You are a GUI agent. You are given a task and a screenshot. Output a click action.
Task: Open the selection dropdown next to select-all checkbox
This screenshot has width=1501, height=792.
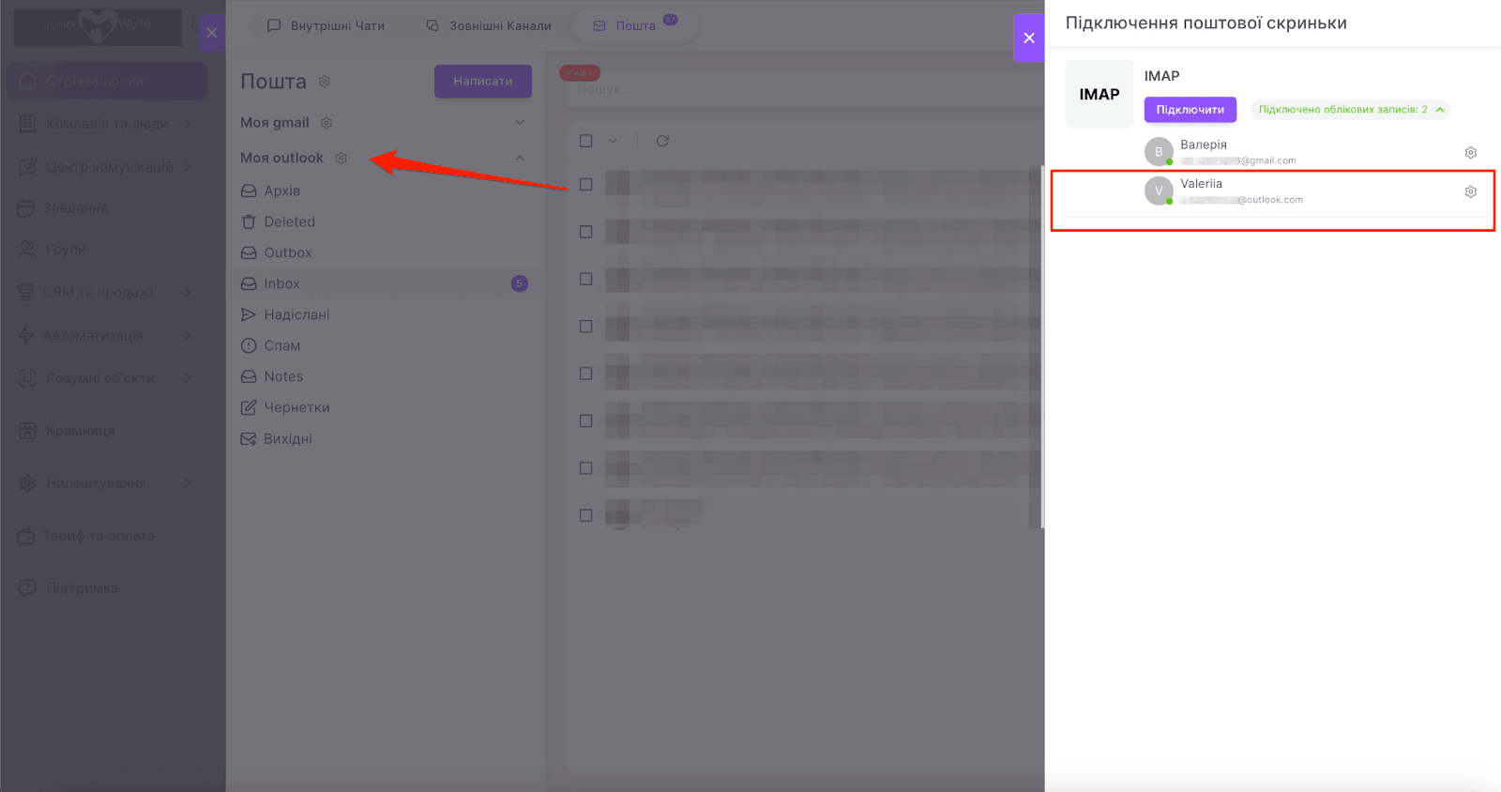tap(613, 141)
